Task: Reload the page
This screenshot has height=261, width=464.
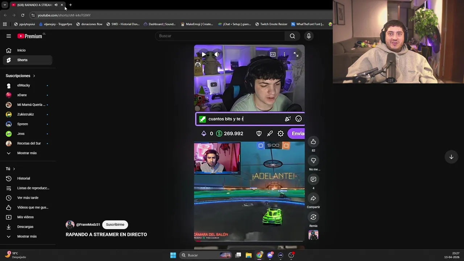Action: tap(22, 15)
